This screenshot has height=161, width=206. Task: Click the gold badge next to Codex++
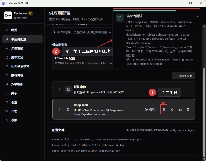tap(31, 13)
